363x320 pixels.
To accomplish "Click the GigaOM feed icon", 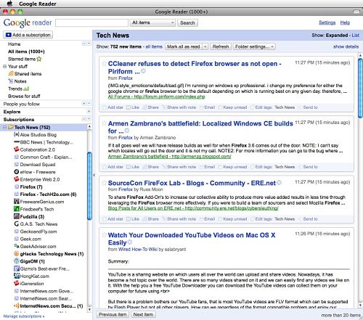I will (x=17, y=261).
